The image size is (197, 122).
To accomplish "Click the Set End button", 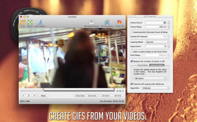I will (118, 96).
